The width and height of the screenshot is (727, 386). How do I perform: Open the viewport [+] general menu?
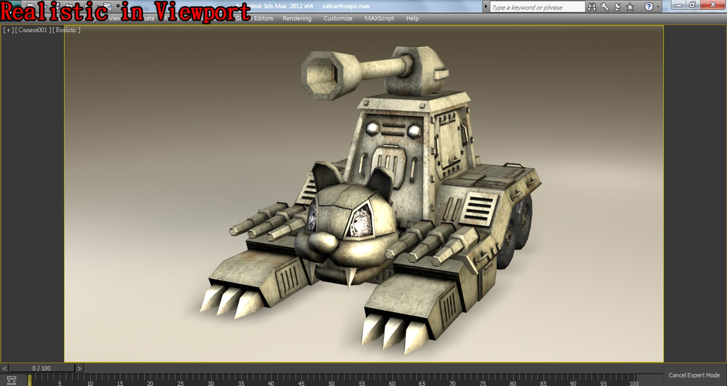pyautogui.click(x=8, y=30)
